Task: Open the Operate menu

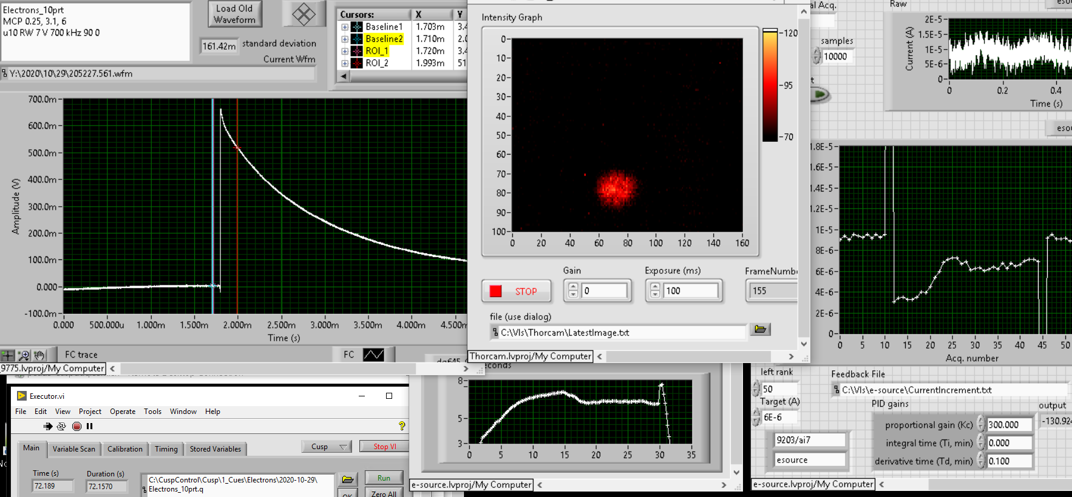Action: point(123,412)
